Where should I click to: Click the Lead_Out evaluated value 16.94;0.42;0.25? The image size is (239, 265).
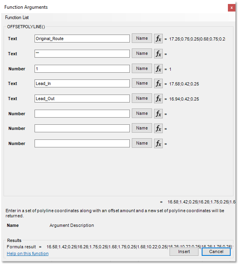184,99
